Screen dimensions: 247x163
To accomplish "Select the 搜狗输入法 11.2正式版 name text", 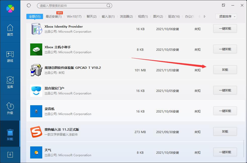I will (x=62, y=130).
